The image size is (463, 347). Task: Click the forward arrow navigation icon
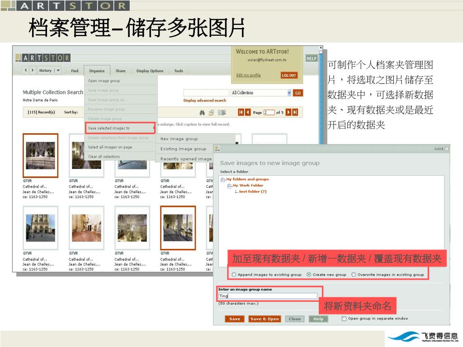33,70
